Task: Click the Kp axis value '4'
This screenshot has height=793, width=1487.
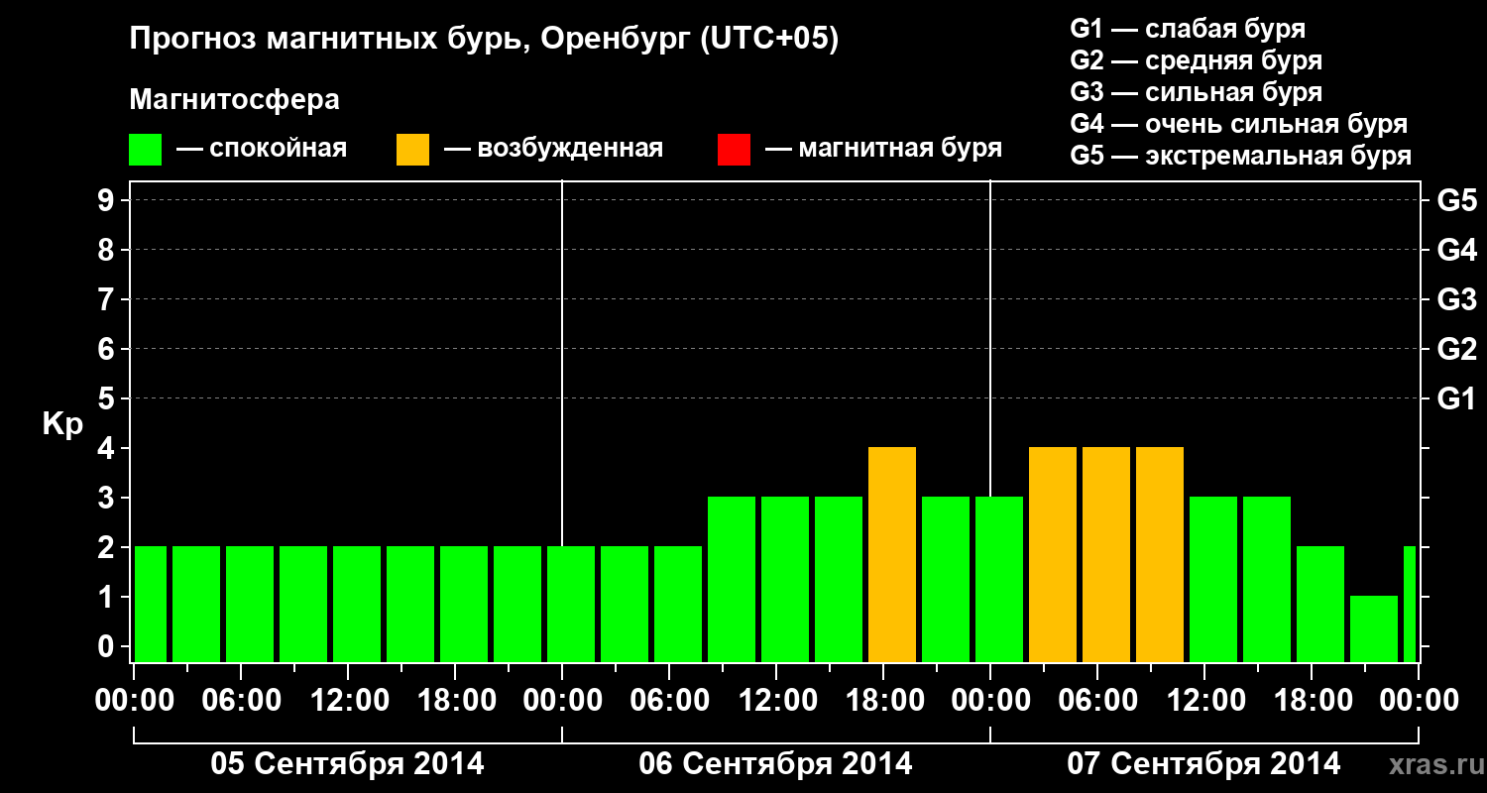Action: (x=108, y=448)
